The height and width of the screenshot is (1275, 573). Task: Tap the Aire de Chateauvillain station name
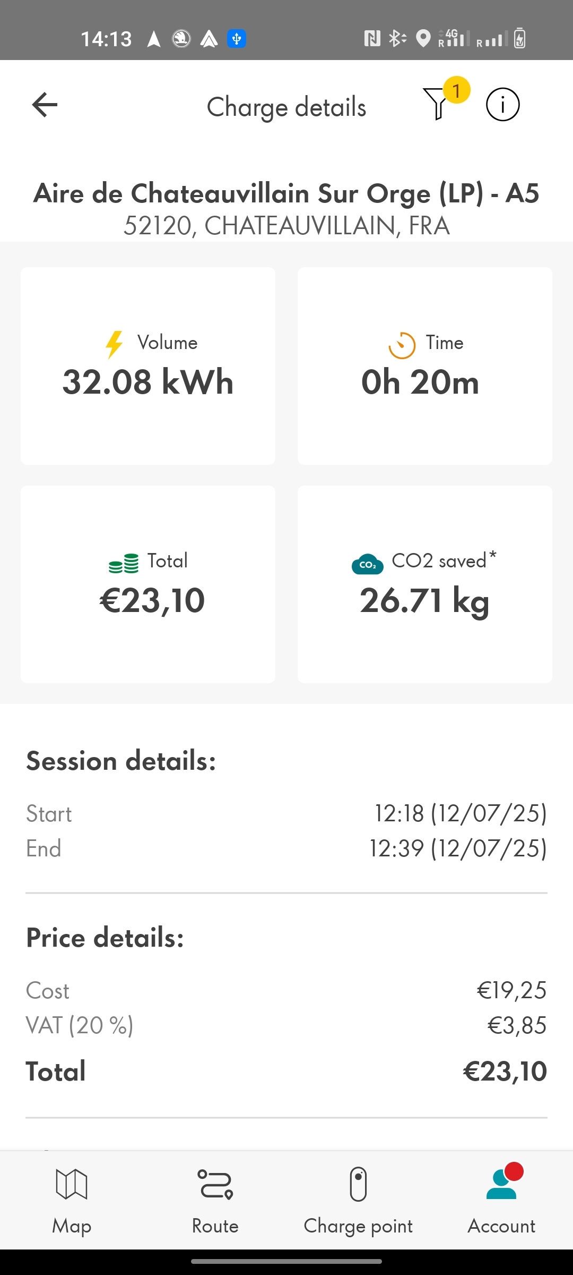[286, 193]
